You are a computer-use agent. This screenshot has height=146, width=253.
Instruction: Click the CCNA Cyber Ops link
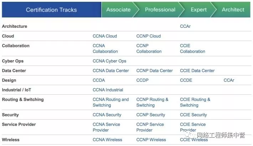pos(109,61)
